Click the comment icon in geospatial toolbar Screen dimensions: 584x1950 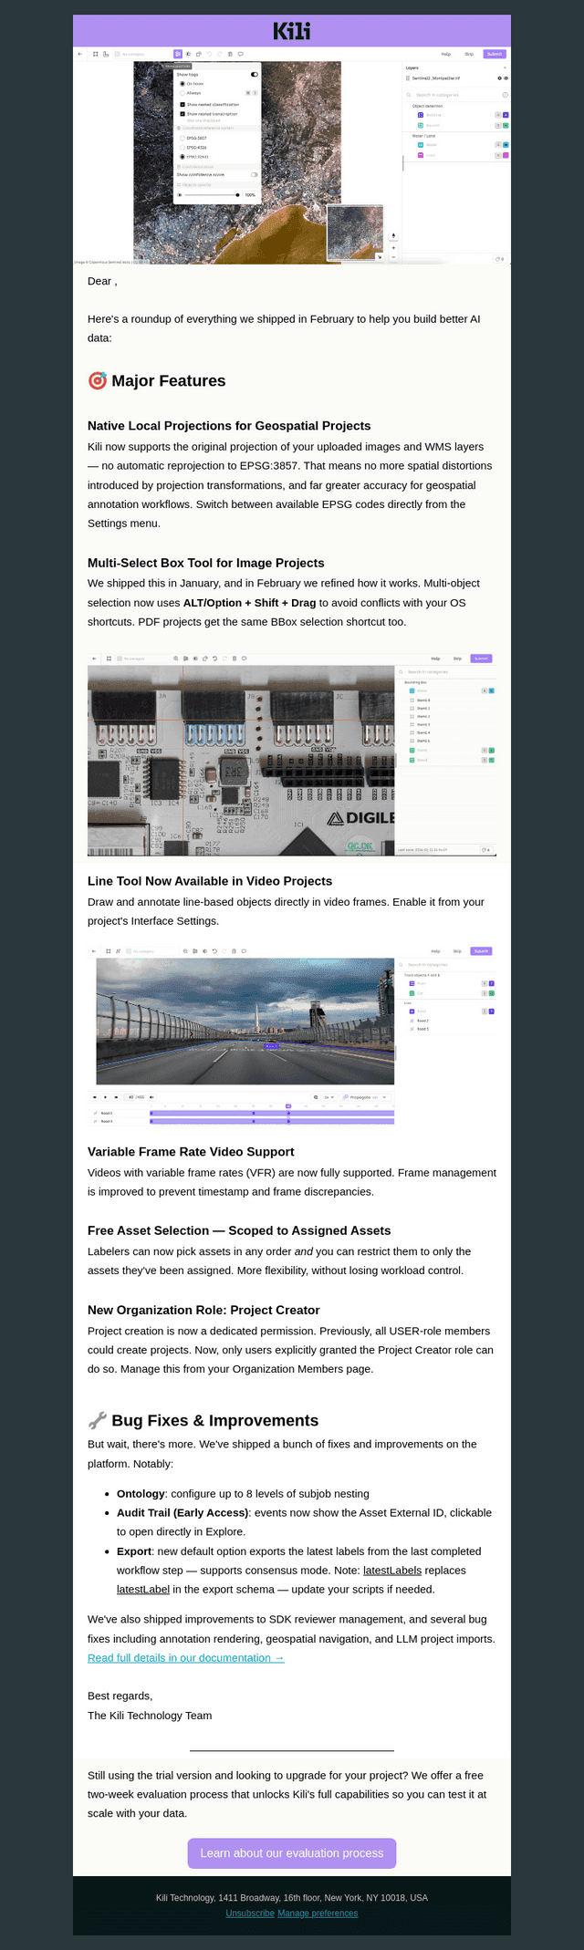240,54
